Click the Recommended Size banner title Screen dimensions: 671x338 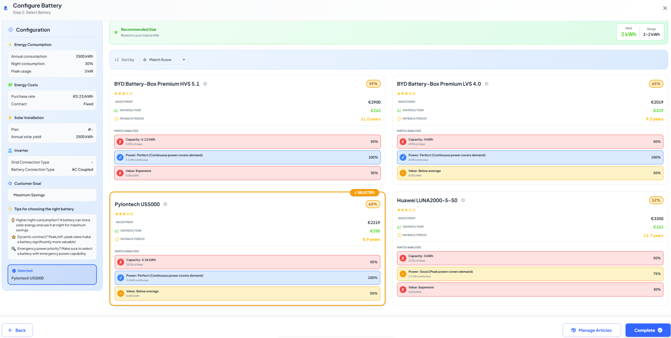(138, 30)
